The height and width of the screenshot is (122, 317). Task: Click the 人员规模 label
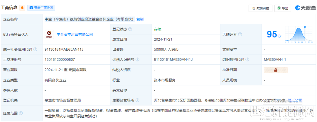tap(229, 80)
